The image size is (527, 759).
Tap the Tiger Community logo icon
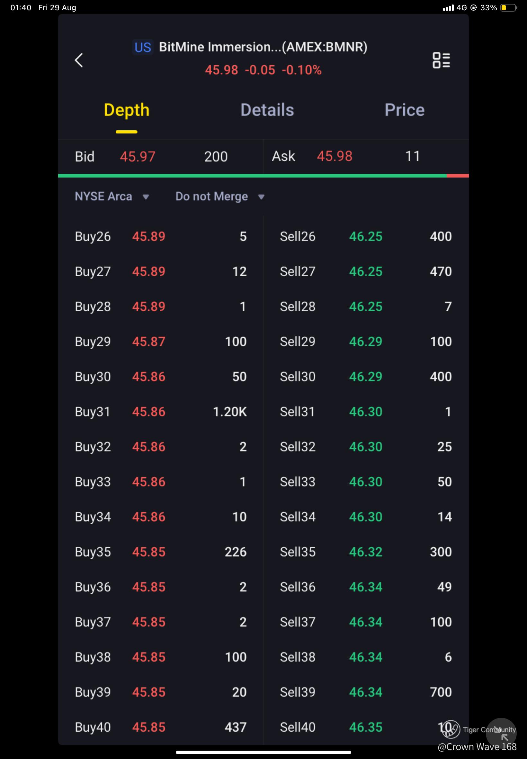(x=451, y=729)
